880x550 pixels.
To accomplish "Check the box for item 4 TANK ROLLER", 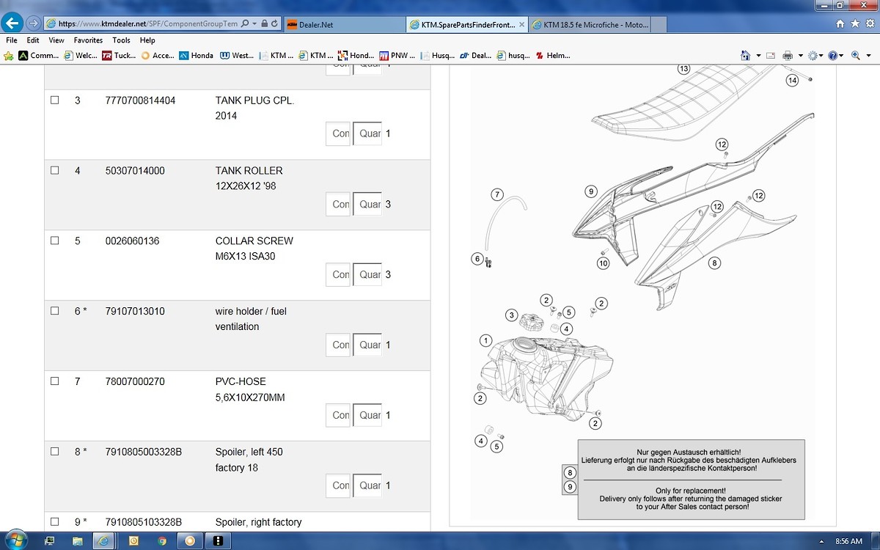I will [x=54, y=170].
